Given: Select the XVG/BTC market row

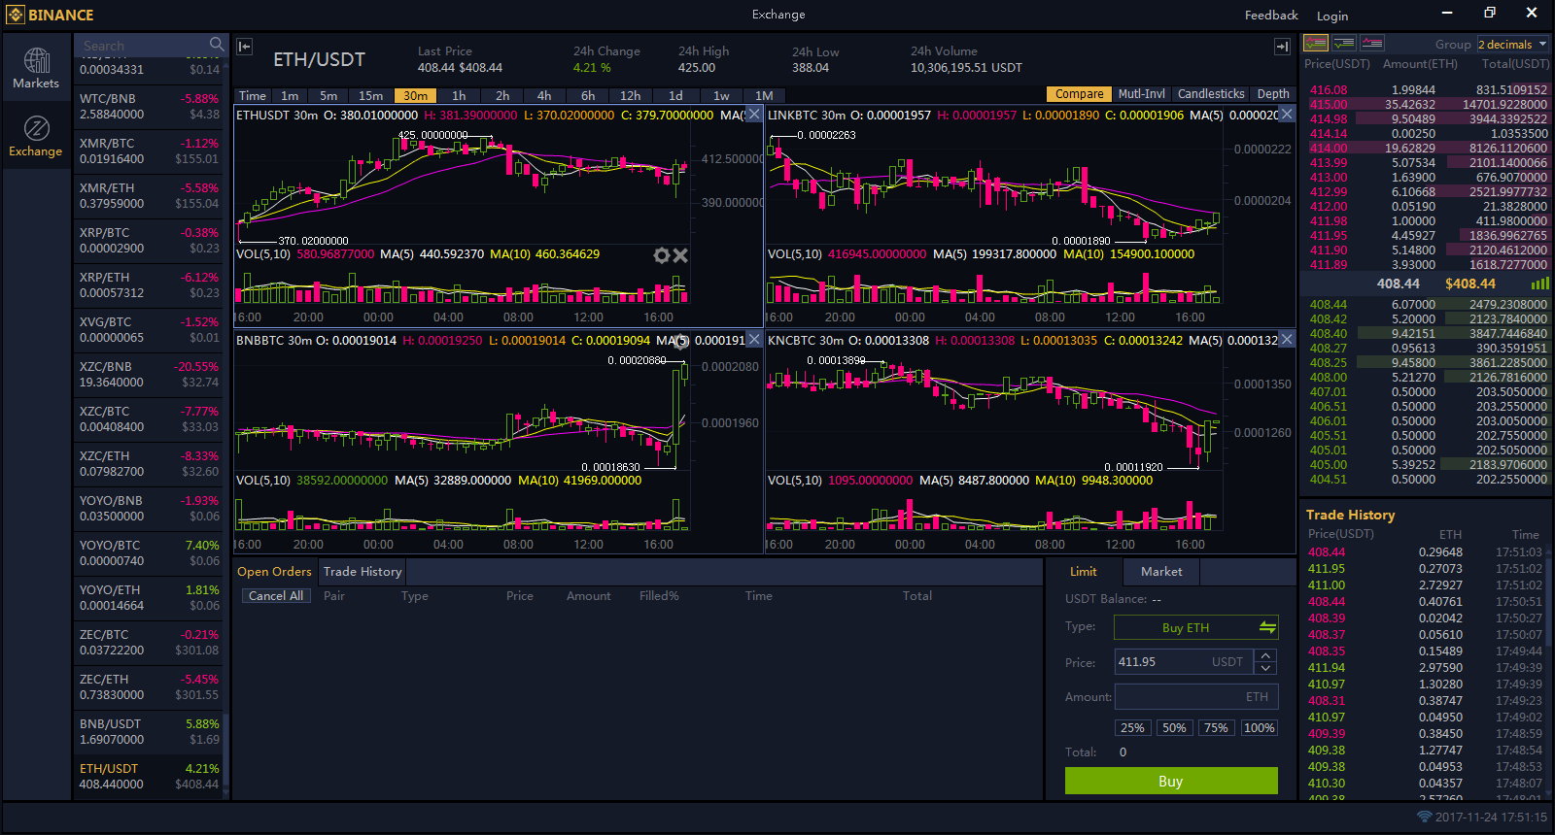Looking at the screenshot, I should pyautogui.click(x=149, y=330).
